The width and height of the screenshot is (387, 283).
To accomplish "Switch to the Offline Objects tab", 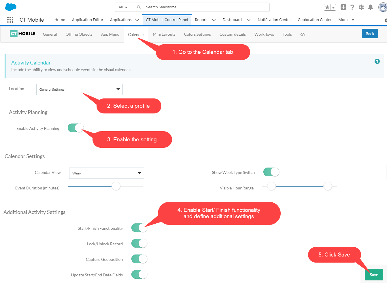I will pyautogui.click(x=79, y=34).
